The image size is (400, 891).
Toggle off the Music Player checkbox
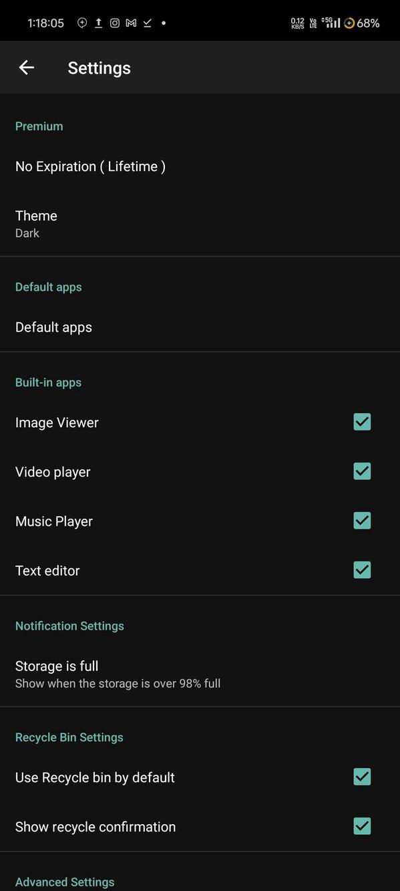[361, 521]
